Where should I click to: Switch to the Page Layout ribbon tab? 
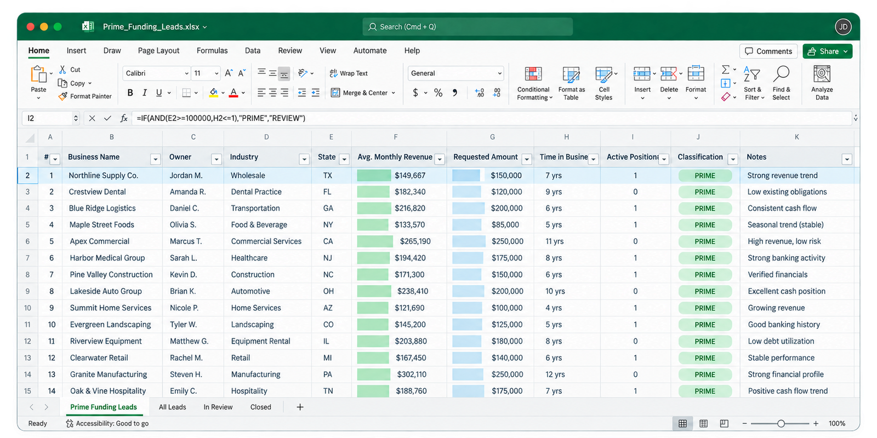(158, 50)
